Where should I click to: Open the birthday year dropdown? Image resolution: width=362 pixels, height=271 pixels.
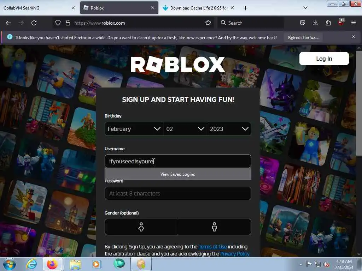click(x=229, y=129)
